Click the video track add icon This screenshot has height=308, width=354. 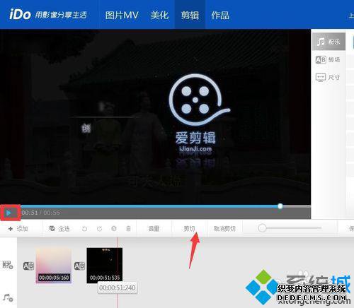[x=8, y=265]
